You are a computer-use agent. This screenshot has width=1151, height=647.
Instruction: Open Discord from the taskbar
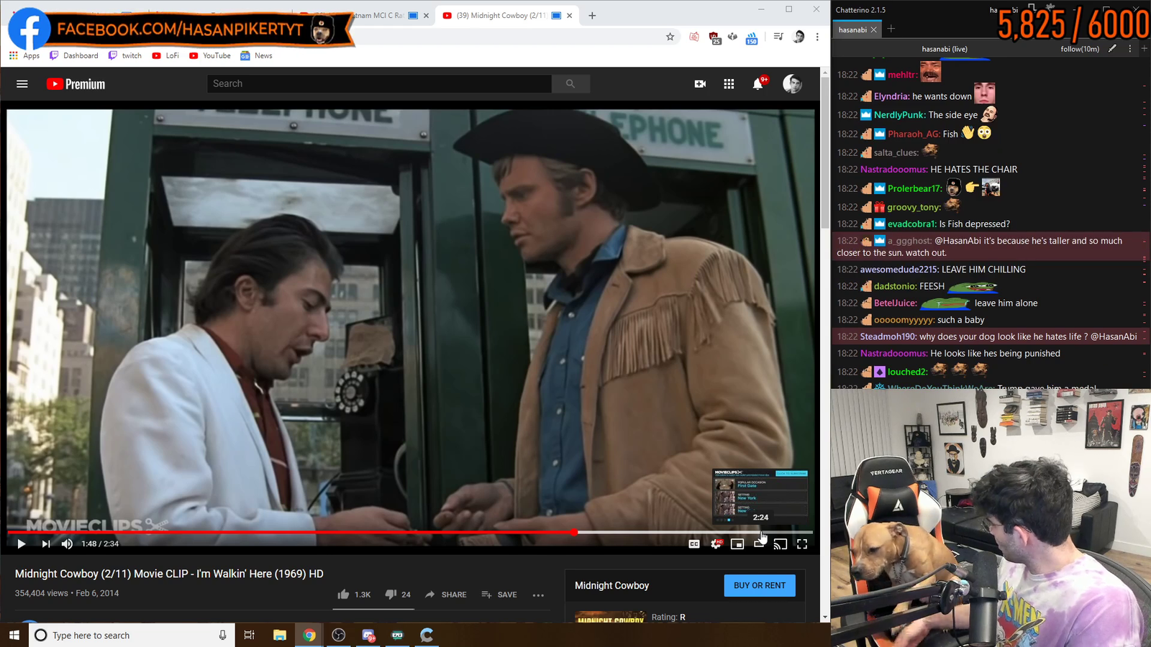368,635
